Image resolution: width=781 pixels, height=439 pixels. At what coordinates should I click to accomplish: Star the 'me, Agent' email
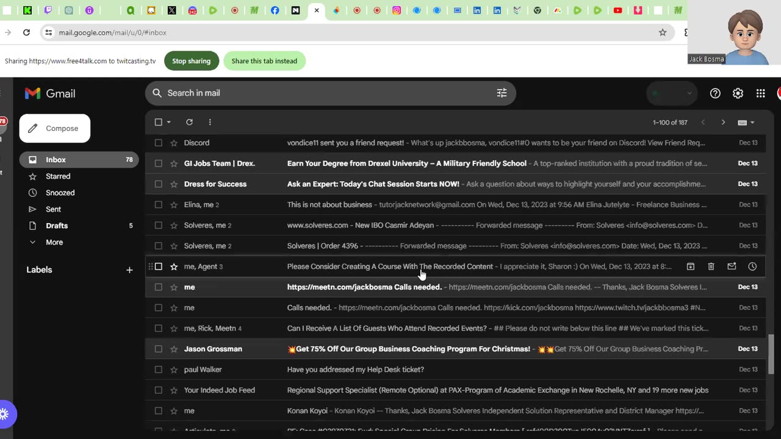[174, 266]
